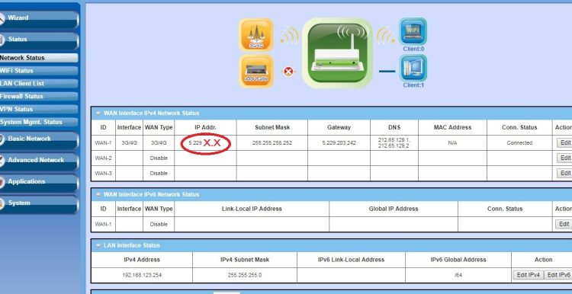Click the Connected status for WAN-1
This screenshot has height=294, width=572.
[x=519, y=142]
